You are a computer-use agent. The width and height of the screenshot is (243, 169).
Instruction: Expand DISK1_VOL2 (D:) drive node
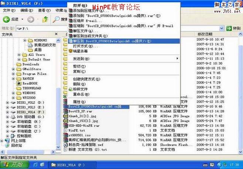[x=7, y=103]
